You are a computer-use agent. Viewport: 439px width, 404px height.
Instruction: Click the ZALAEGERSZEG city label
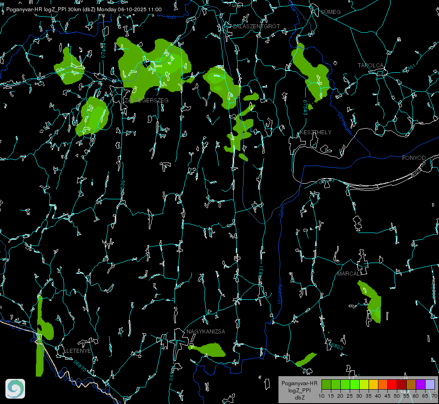coord(147,100)
